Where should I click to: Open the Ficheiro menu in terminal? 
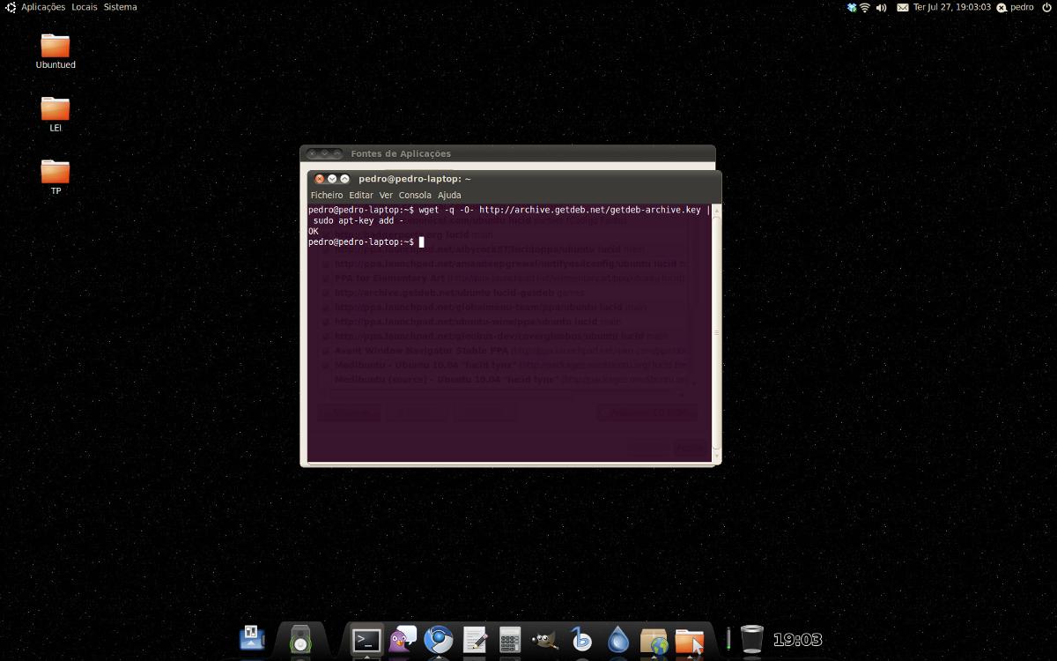pyautogui.click(x=327, y=195)
